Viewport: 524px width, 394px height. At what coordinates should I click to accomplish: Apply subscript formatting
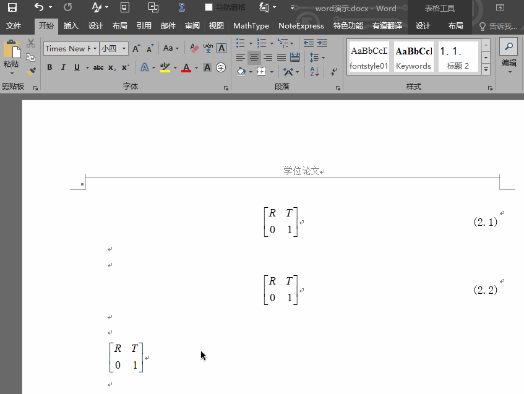tap(112, 67)
